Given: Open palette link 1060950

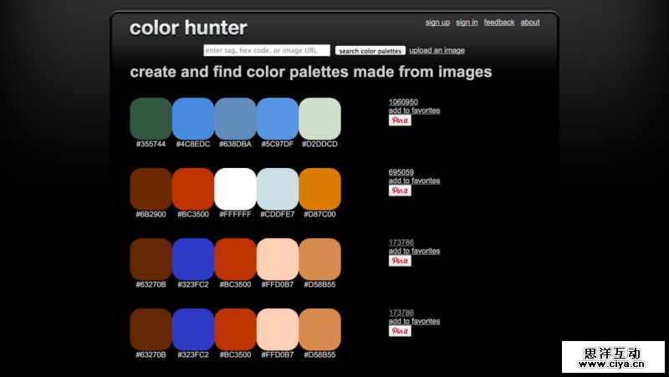Looking at the screenshot, I should click(403, 102).
